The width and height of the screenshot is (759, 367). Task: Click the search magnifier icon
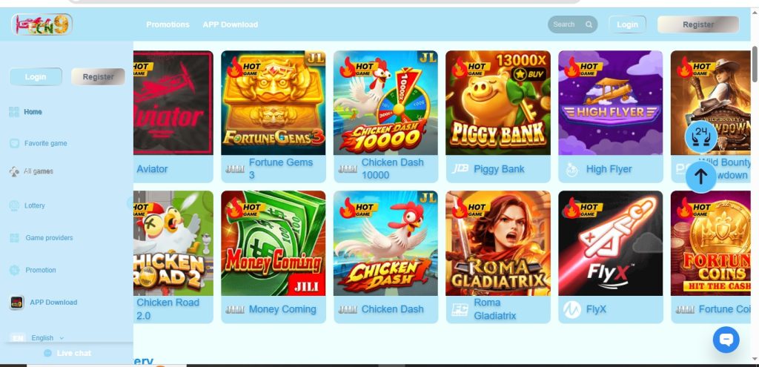[589, 24]
